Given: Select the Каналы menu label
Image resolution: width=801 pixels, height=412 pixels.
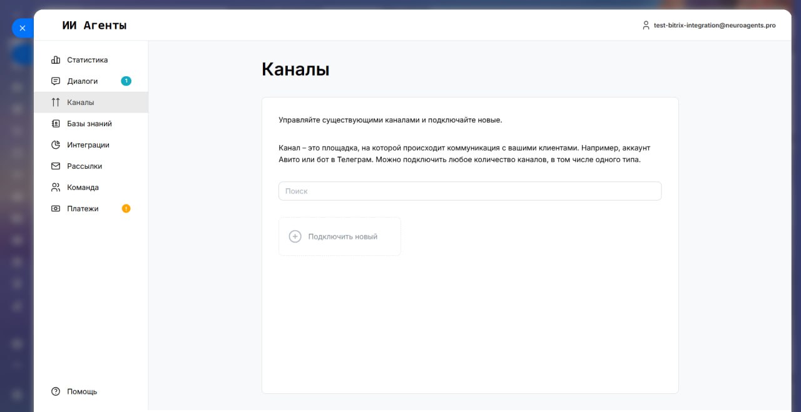Looking at the screenshot, I should click(81, 103).
